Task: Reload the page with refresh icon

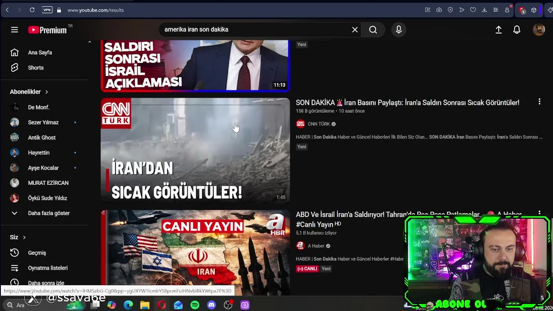Action: pos(32,10)
